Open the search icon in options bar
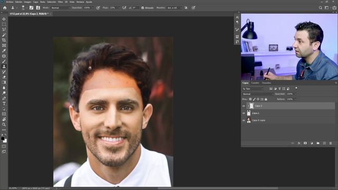Image resolution: width=338 pixels, height=190 pixels. click(321, 8)
